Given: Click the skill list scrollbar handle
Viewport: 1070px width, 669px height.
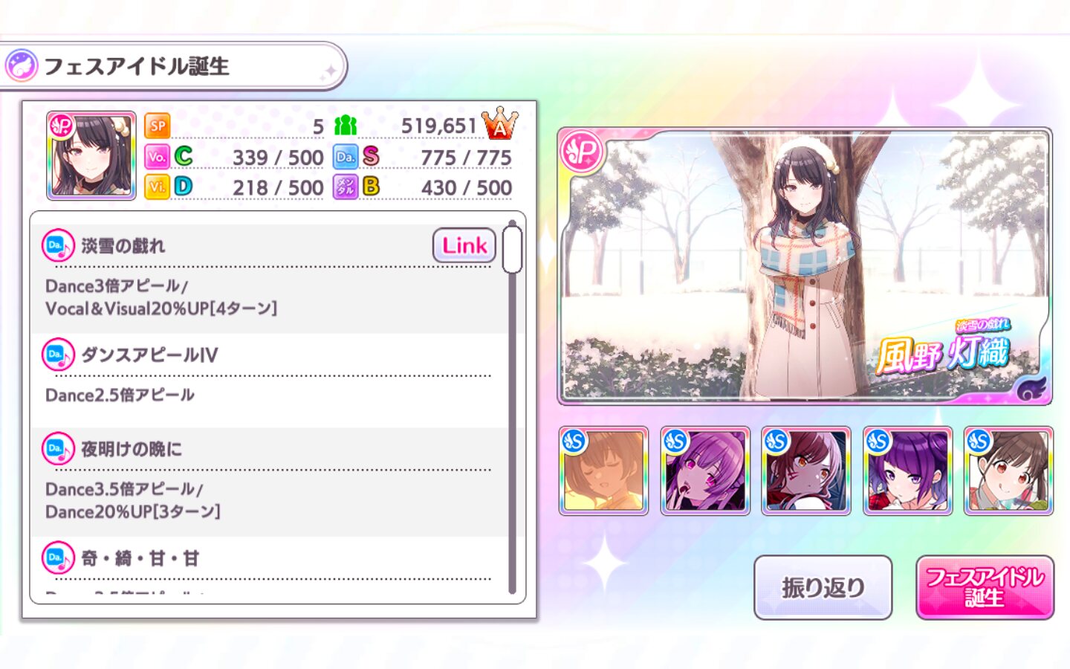Looking at the screenshot, I should point(512,249).
